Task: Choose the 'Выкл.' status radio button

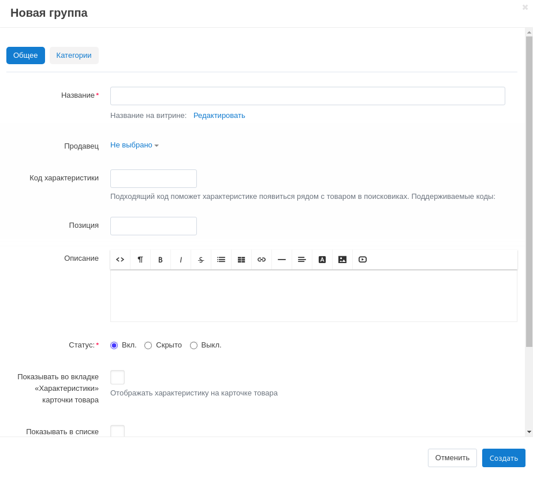Action: (x=194, y=345)
